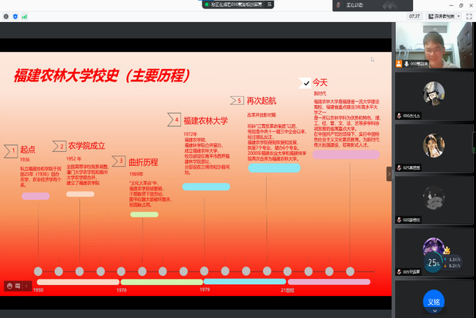Screen dimensions: 476x318
Task: Click the blue 义铭 name button
Action: [x=434, y=302]
